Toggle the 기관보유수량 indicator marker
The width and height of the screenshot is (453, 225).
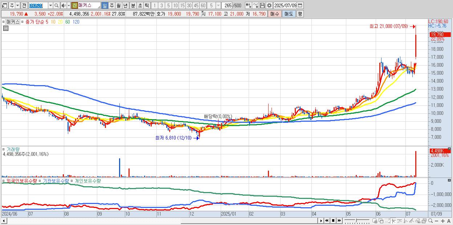40,180
